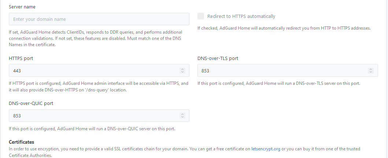
Task: Click the 'Redirect to HTTPS automatically' label text
Action: click(241, 16)
